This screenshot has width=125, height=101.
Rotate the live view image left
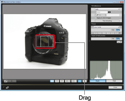(x=57, y=81)
